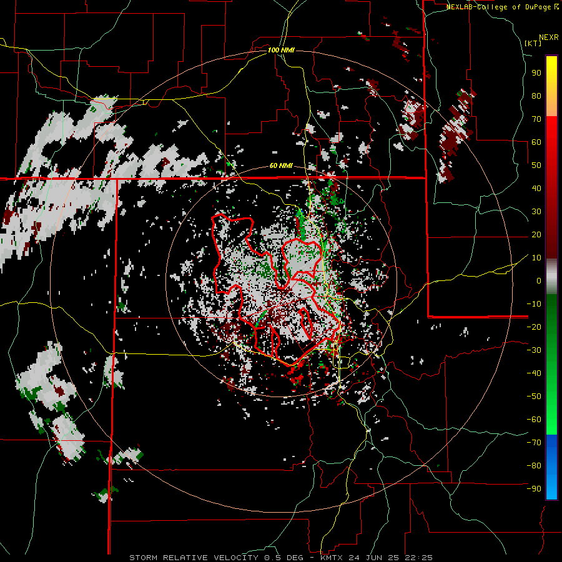
Task: Click the 80 label on velocity scale
Action: click(x=536, y=96)
